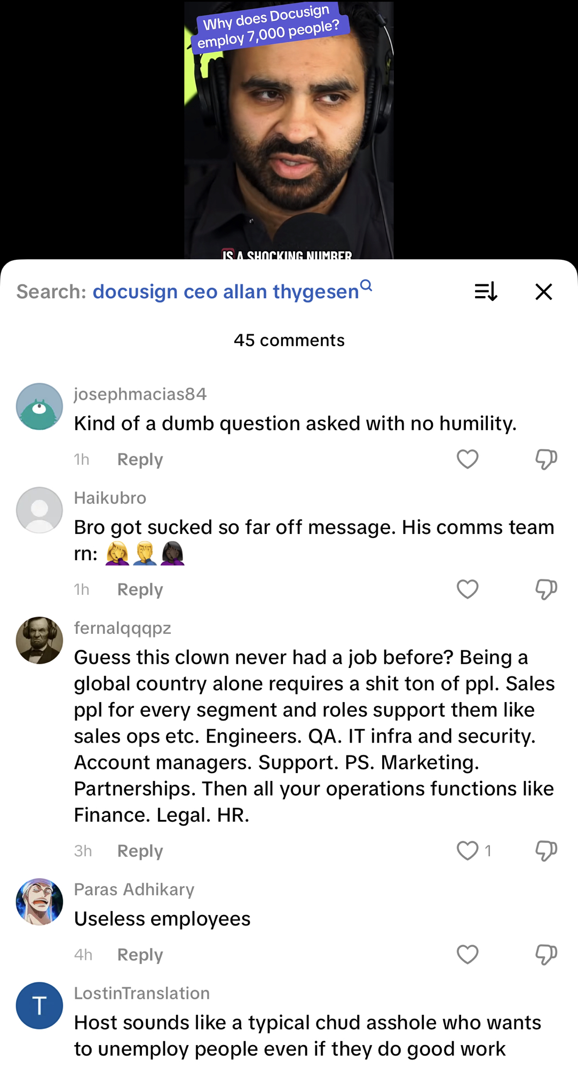View LostinTranslation's profile avatar
This screenshot has height=1067, width=578.
[39, 1006]
